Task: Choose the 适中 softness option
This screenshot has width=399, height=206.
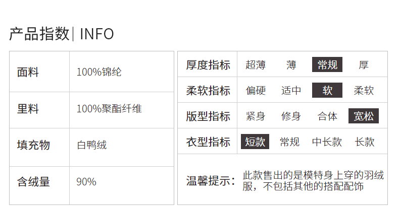Action: coord(291,90)
